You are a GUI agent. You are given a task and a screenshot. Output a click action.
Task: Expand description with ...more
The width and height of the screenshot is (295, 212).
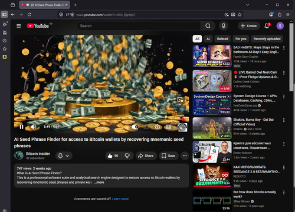(99, 183)
